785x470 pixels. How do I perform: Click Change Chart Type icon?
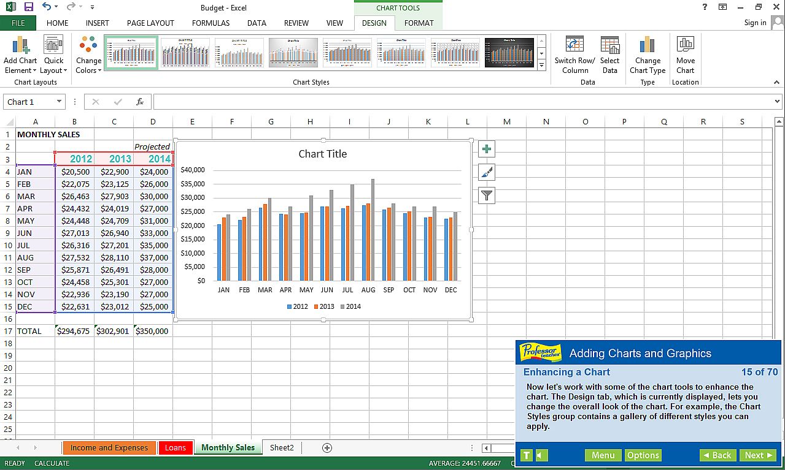(x=648, y=46)
